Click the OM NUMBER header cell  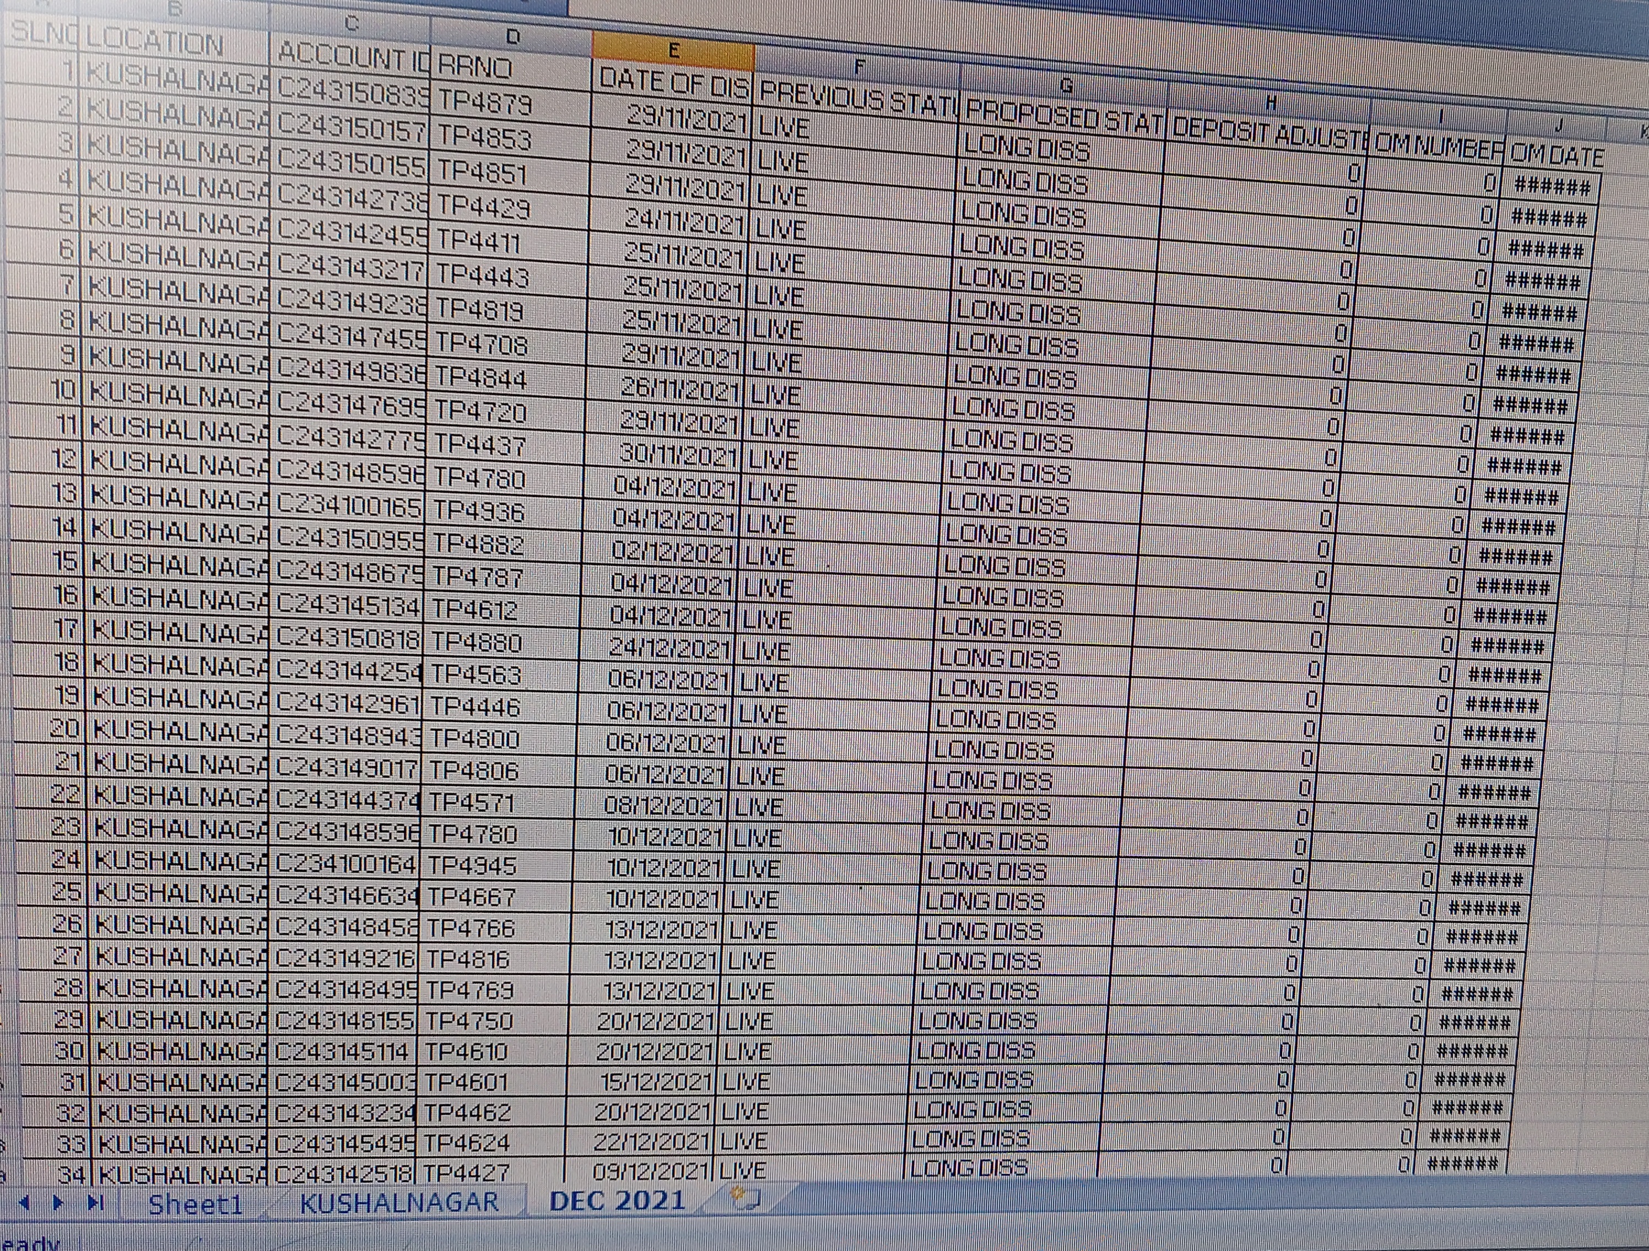tap(1439, 147)
